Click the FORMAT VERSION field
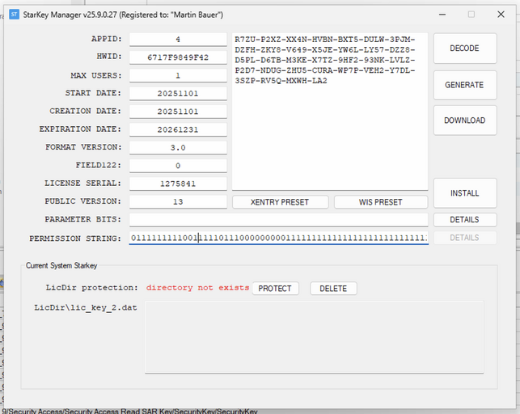The image size is (520, 414). coord(178,147)
